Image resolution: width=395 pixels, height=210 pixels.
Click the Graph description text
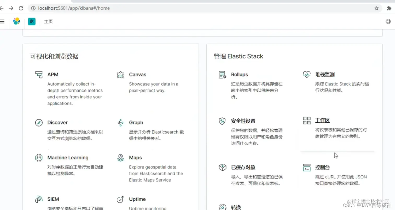(x=156, y=135)
